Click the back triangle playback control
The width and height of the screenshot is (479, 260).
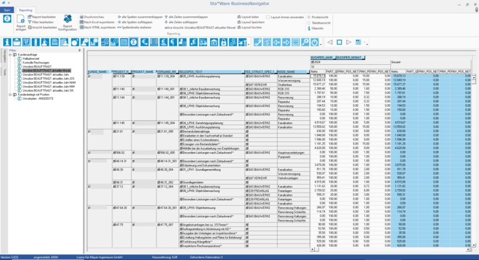330,42
